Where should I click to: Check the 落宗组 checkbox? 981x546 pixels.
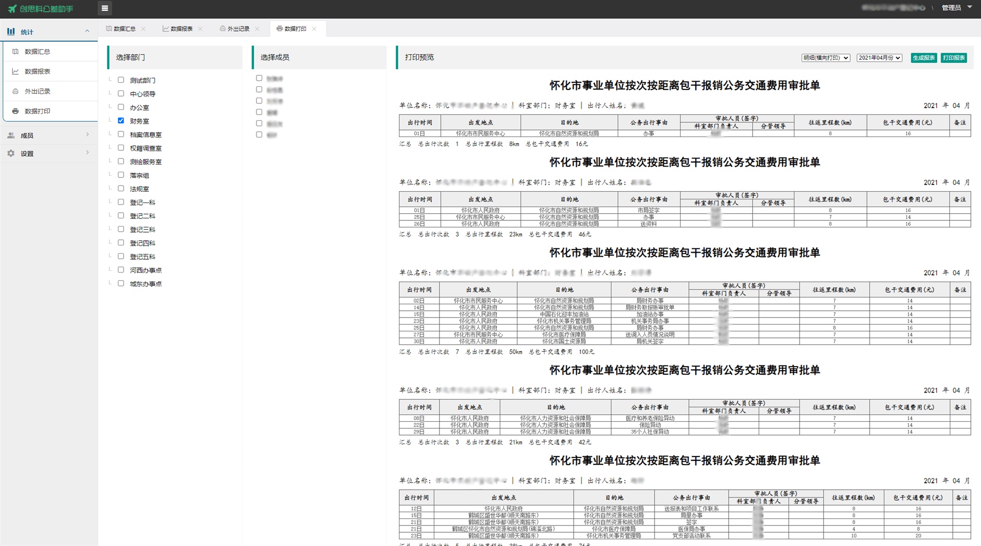tap(121, 175)
